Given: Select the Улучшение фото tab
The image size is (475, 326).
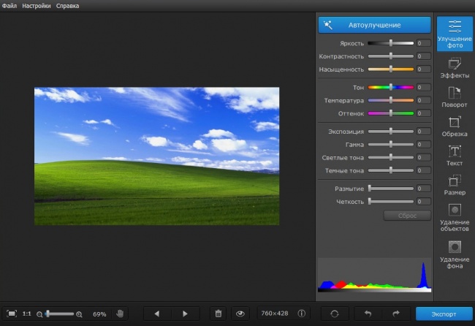Looking at the screenshot, I should pyautogui.click(x=455, y=34).
